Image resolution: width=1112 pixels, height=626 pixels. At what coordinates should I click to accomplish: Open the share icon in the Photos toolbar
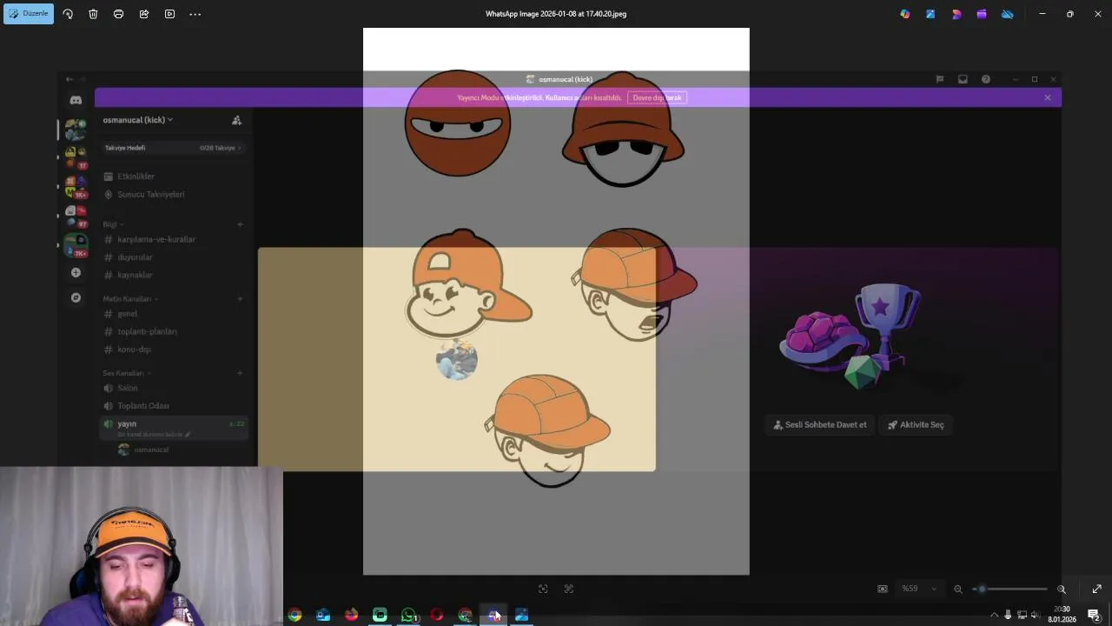pos(144,14)
